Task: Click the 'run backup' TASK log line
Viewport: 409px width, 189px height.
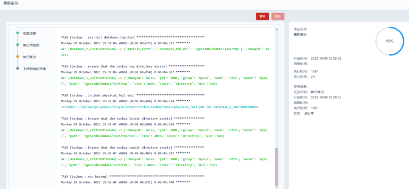Action: point(133,176)
